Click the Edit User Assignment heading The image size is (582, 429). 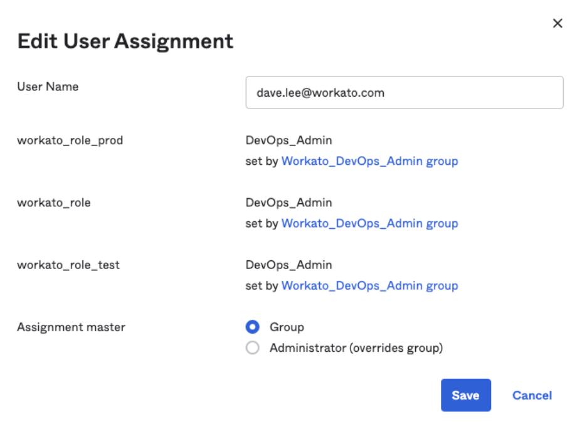coord(125,41)
